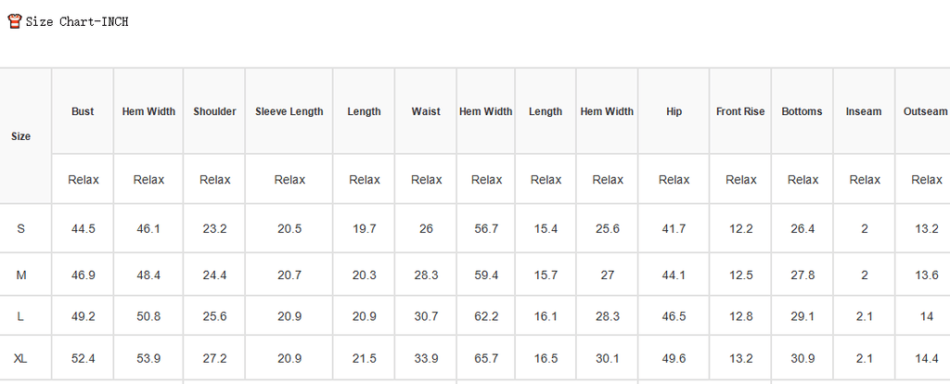The width and height of the screenshot is (950, 384).
Task: Select the 65.7 hem width cell in XL row
Action: point(486,359)
